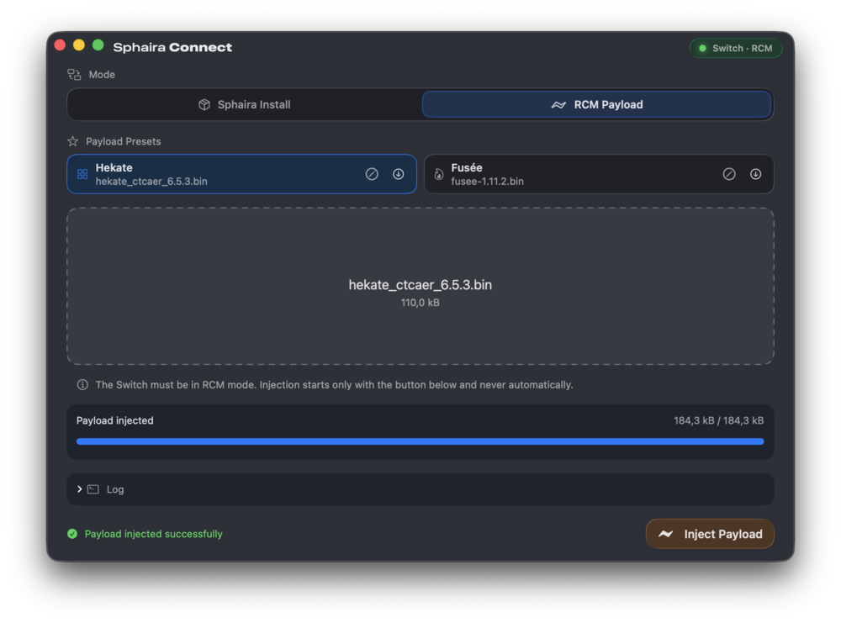Click the Mode section icon
This screenshot has height=623, width=841.
74,75
